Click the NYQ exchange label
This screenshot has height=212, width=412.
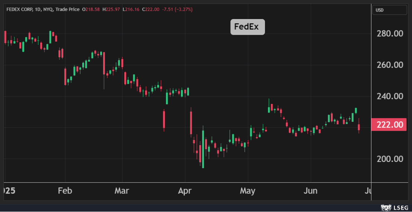(47, 9)
